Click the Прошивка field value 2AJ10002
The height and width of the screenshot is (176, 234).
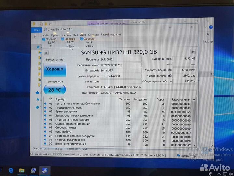(x=121, y=59)
